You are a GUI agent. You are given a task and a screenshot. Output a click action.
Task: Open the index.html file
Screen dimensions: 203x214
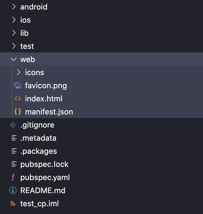click(43, 99)
